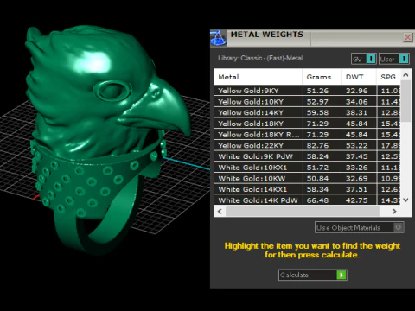Image resolution: width=415 pixels, height=311 pixels.
Task: Select the White Gold:14K PdW row
Action: pos(307,200)
